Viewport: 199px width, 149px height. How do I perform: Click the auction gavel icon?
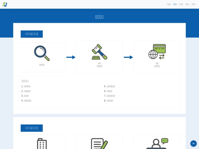[99, 52]
